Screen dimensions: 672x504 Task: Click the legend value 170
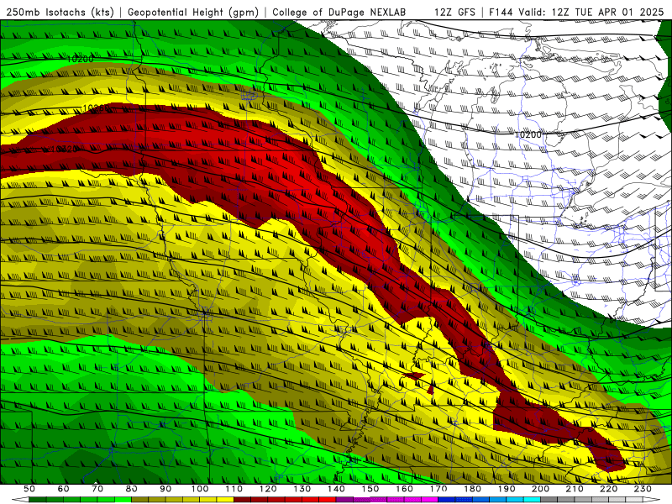pos(438,489)
